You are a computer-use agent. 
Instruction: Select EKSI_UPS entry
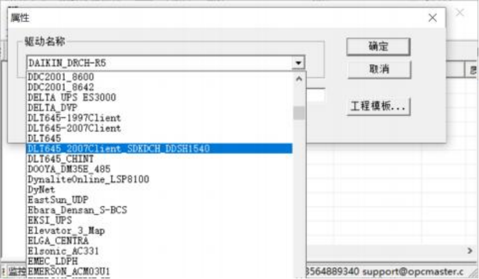[x=159, y=220]
